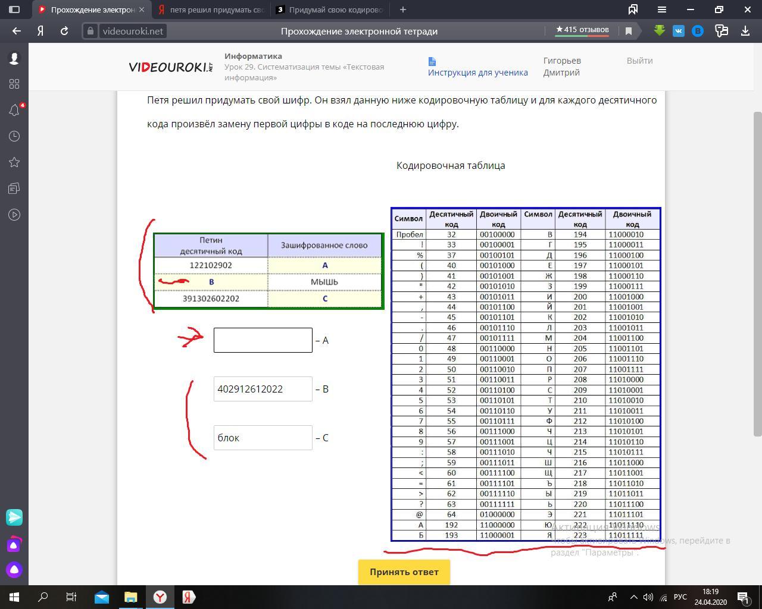Open the second Yandex 'Я' taskbar app
Screen dimensions: 762x609
188,597
